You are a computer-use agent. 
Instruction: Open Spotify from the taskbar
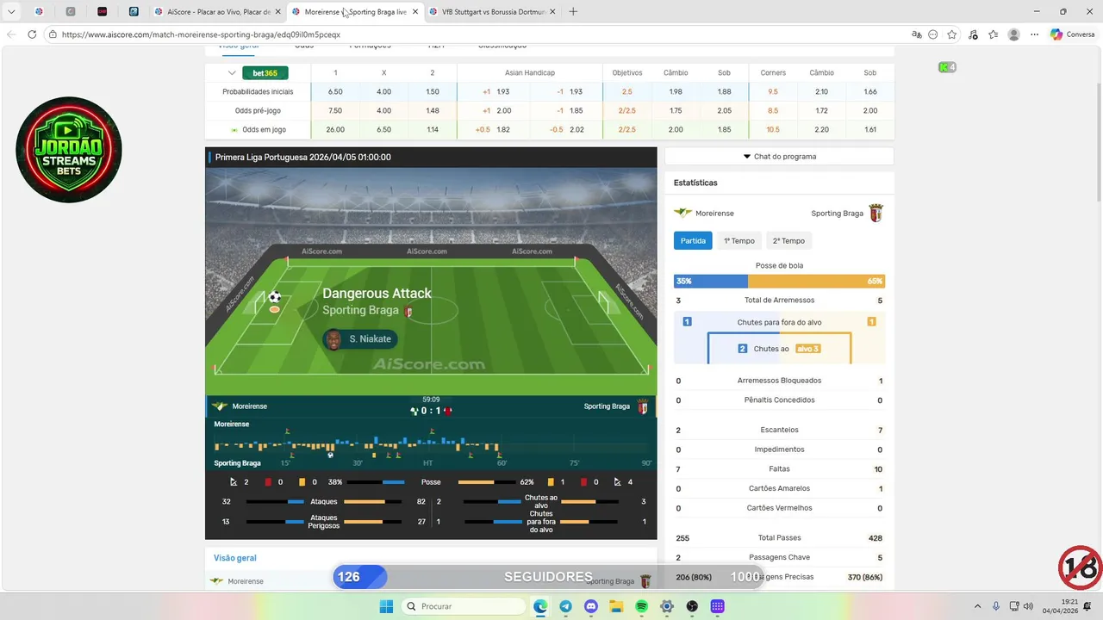click(642, 606)
